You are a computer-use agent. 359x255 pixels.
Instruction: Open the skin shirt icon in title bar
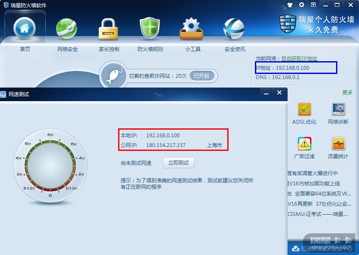pyautogui.click(x=290, y=5)
